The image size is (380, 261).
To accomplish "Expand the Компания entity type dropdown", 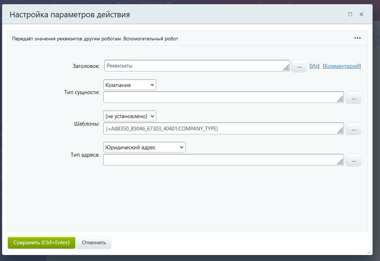I will [x=130, y=85].
